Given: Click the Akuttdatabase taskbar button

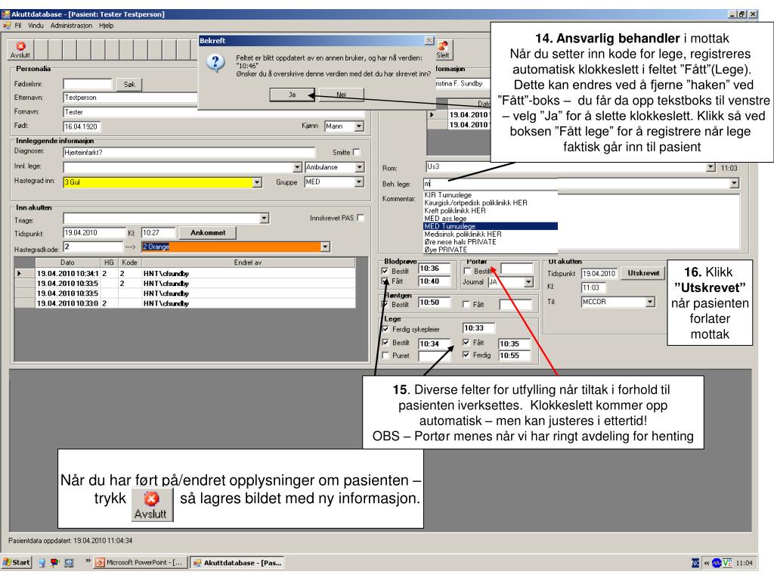Looking at the screenshot, I should 237,562.
